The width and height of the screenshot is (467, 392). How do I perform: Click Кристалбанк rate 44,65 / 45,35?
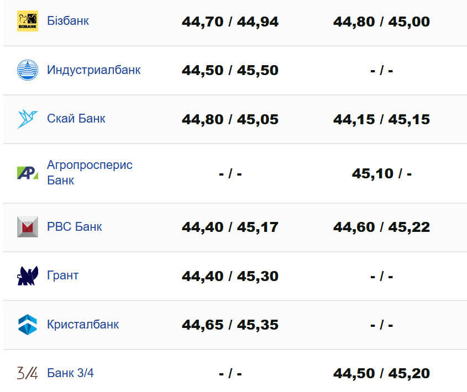(230, 325)
